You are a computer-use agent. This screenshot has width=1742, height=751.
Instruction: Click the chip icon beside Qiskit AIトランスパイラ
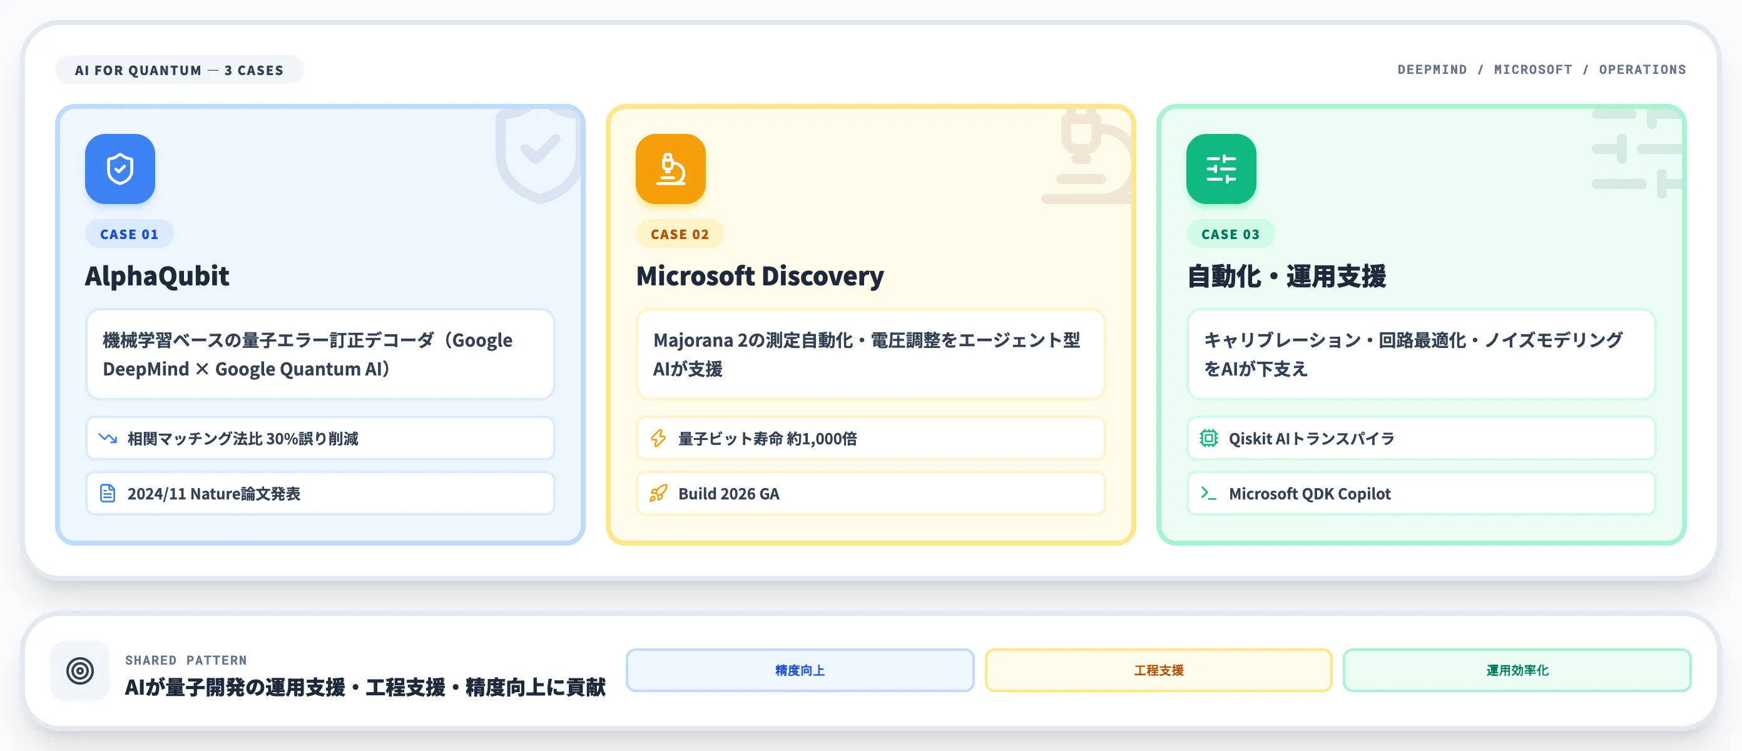(1208, 439)
